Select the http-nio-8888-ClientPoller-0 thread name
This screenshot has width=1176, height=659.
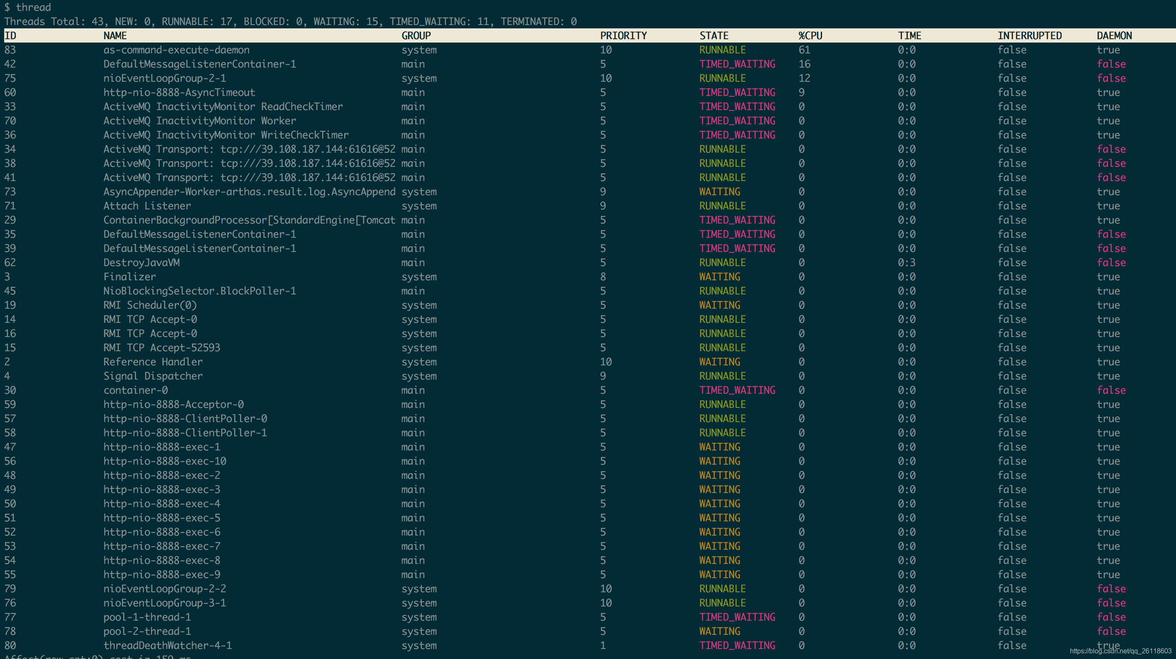(x=185, y=418)
